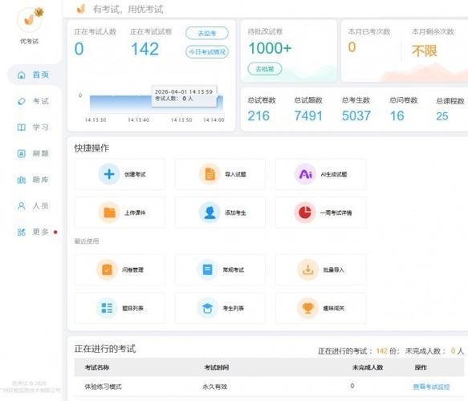Click the 考生列表 label
Image resolution: width=468 pixels, height=401 pixels.
click(233, 308)
